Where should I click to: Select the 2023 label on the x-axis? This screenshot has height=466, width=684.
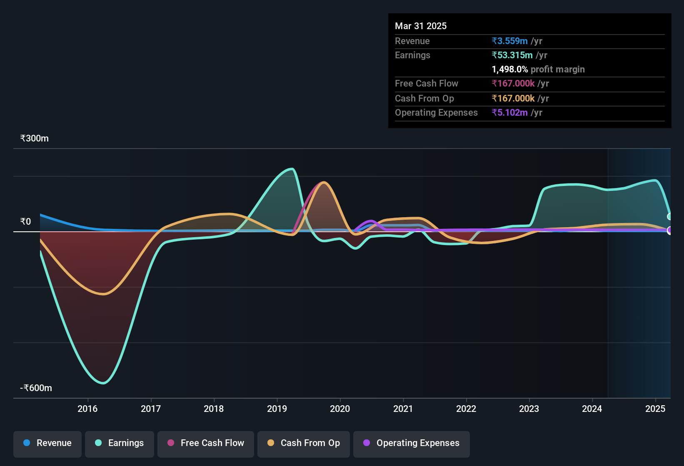pos(529,409)
